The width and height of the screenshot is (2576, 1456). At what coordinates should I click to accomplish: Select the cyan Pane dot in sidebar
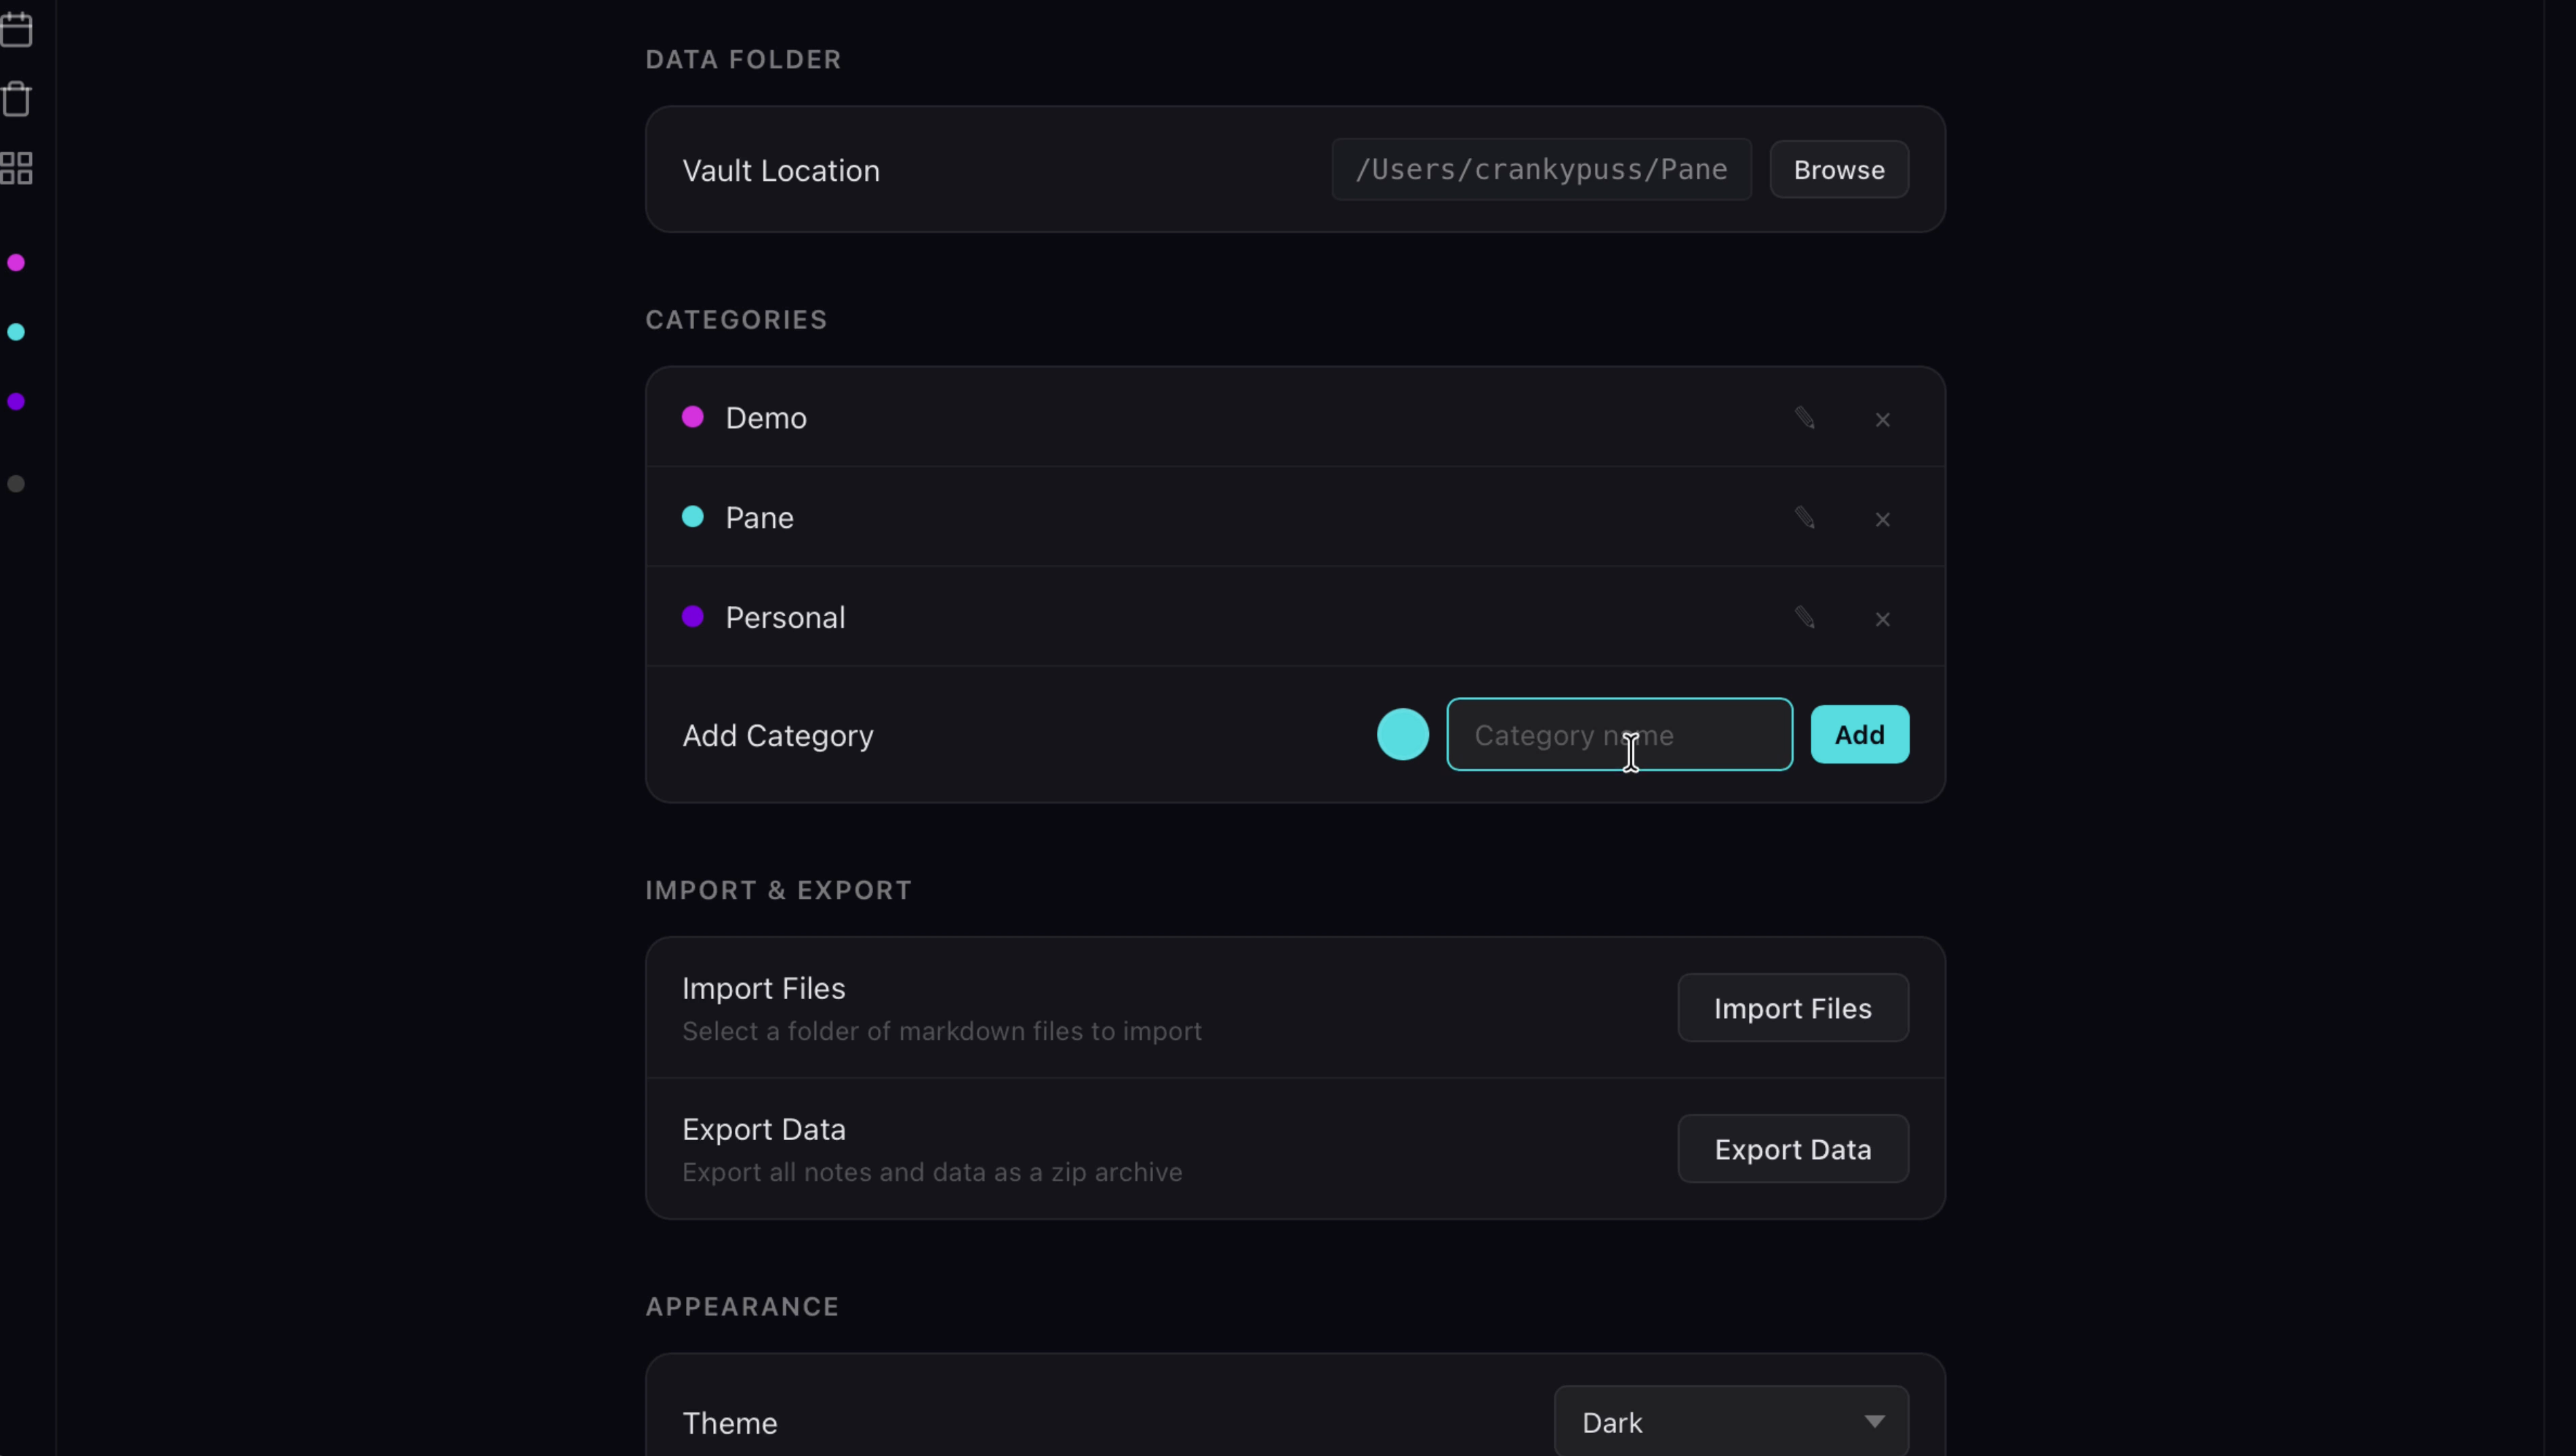point(16,332)
